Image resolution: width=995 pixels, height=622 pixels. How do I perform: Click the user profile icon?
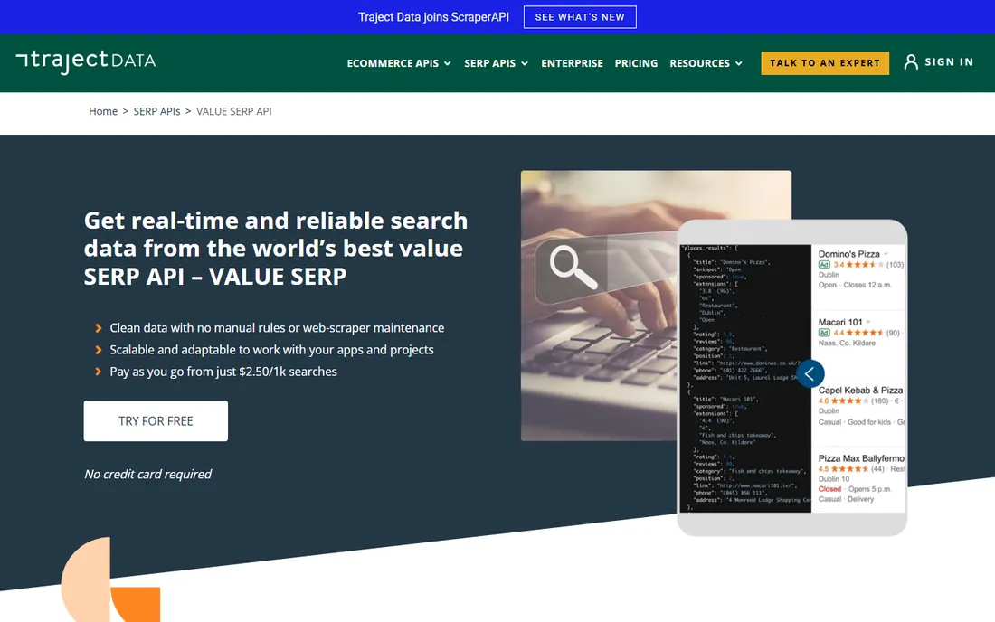tap(911, 62)
